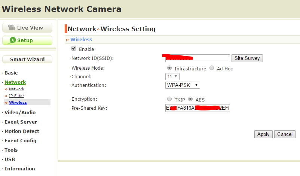Screen dimensions: 300x176
Task: Open the Motion Detect menu
Action: click(x=22, y=131)
